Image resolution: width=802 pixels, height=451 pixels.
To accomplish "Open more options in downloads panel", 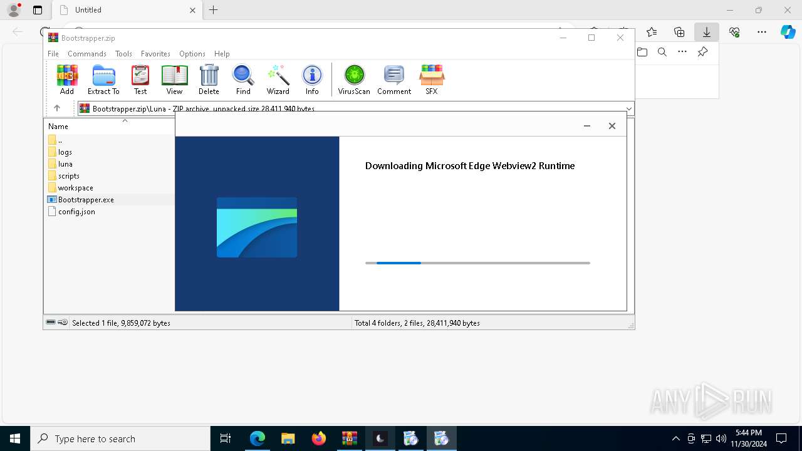I will click(682, 52).
